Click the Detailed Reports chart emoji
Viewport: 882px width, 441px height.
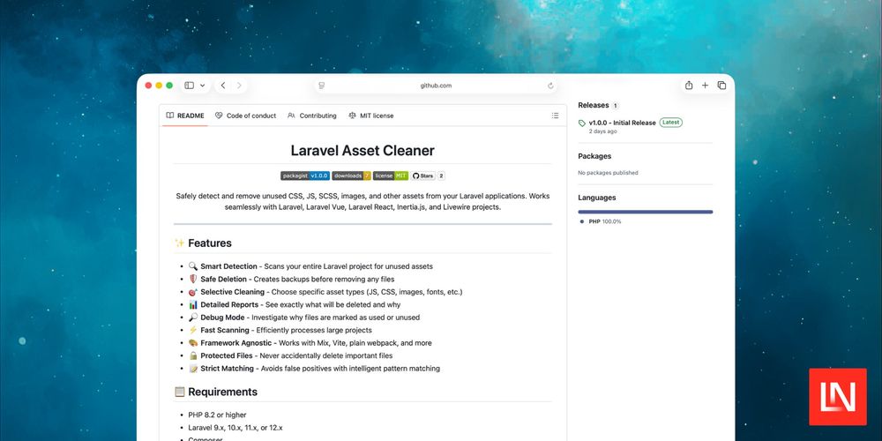pyautogui.click(x=193, y=304)
